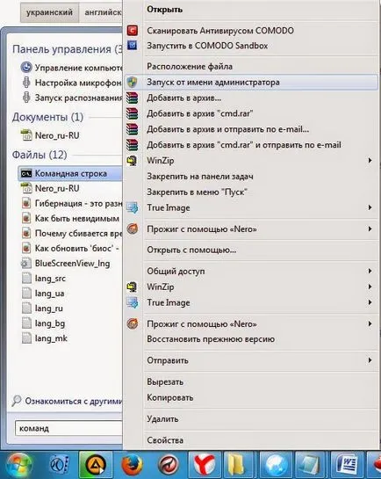
Task: Click the lang_src file icon
Action: coord(26,279)
